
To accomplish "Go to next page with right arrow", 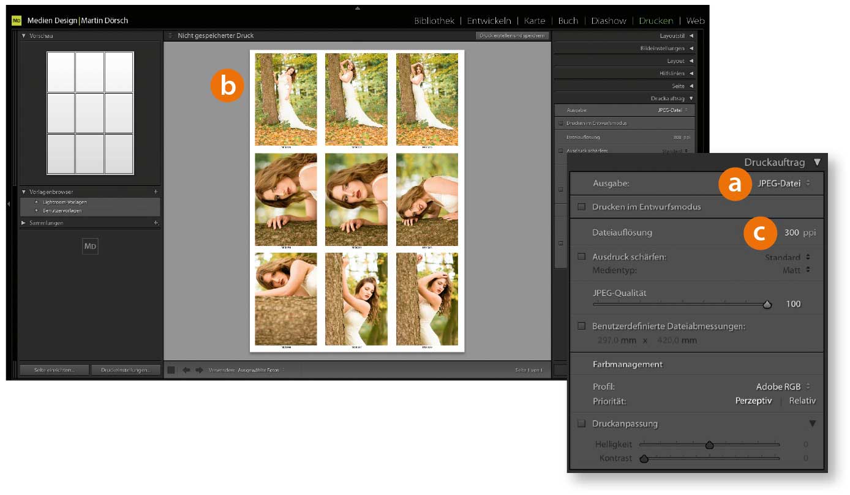I will [x=199, y=370].
